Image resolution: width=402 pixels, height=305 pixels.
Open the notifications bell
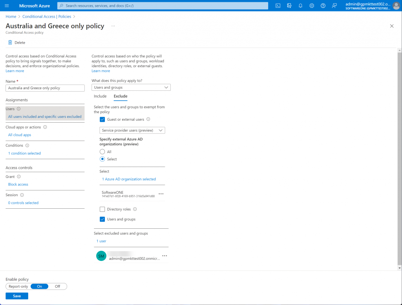(300, 6)
